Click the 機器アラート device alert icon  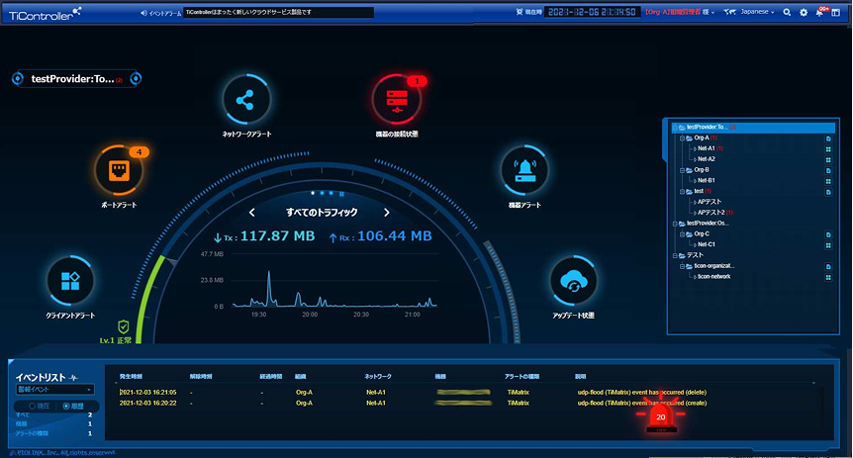pos(526,172)
